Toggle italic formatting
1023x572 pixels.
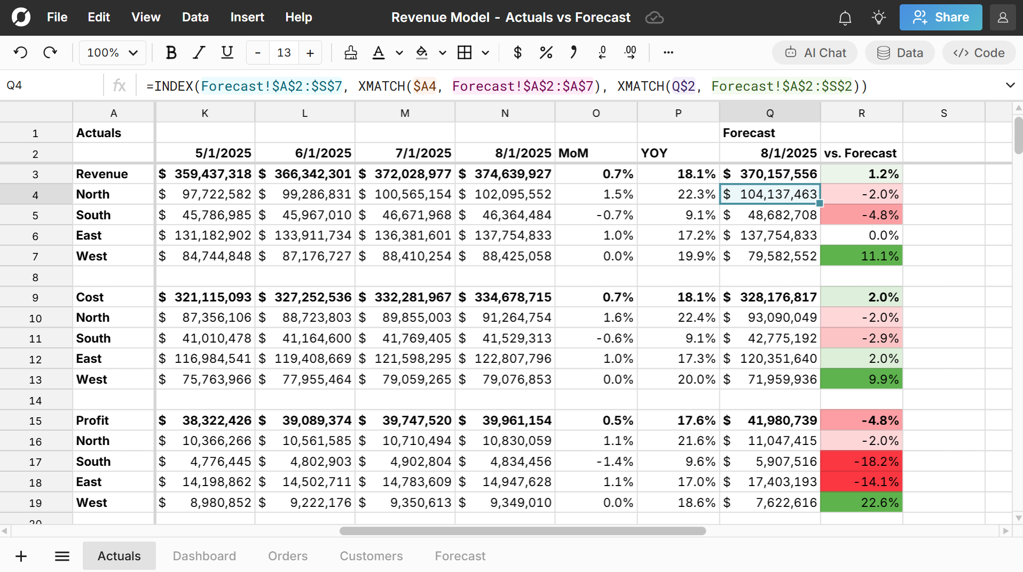click(199, 52)
